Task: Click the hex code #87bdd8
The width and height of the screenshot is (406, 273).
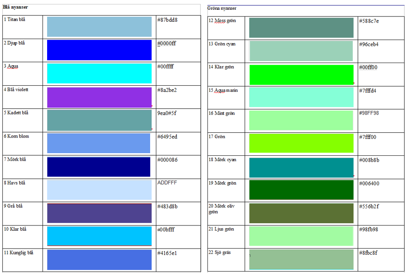Action: click(167, 20)
